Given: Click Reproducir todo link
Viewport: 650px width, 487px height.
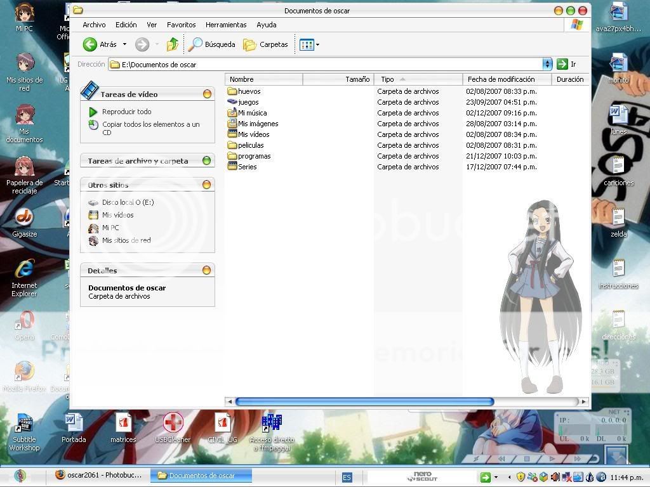Looking at the screenshot, I should click(x=126, y=112).
